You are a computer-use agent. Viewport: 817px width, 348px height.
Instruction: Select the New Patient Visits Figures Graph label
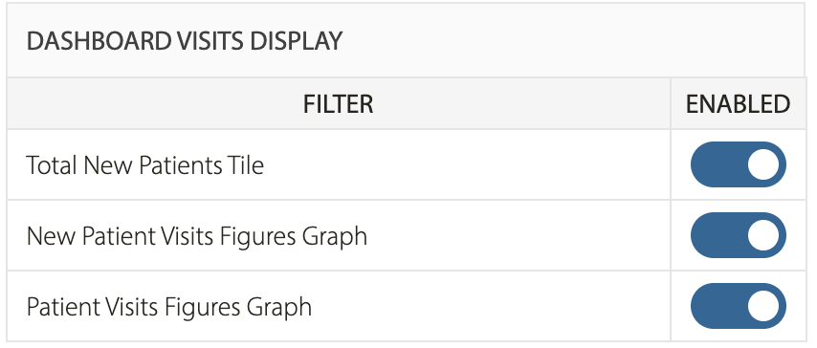(197, 236)
